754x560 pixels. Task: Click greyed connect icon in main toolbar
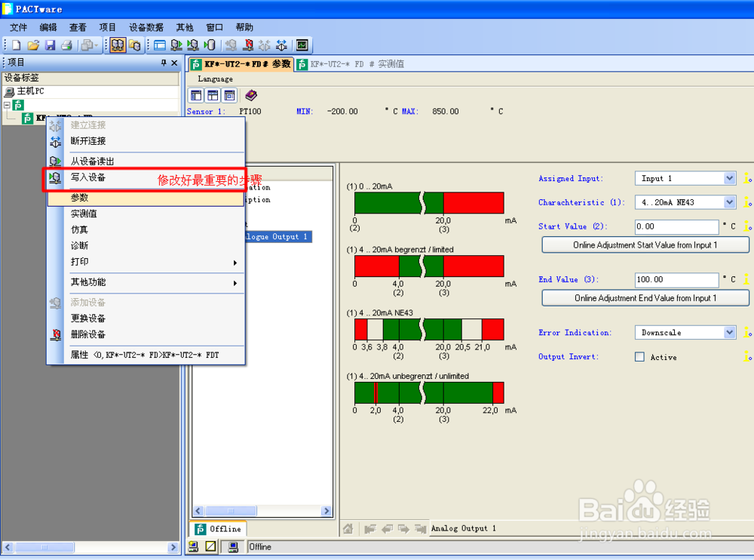pos(265,45)
